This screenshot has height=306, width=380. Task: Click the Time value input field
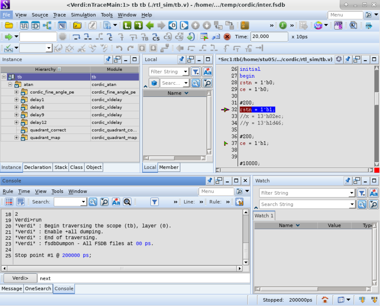[x=269, y=37]
